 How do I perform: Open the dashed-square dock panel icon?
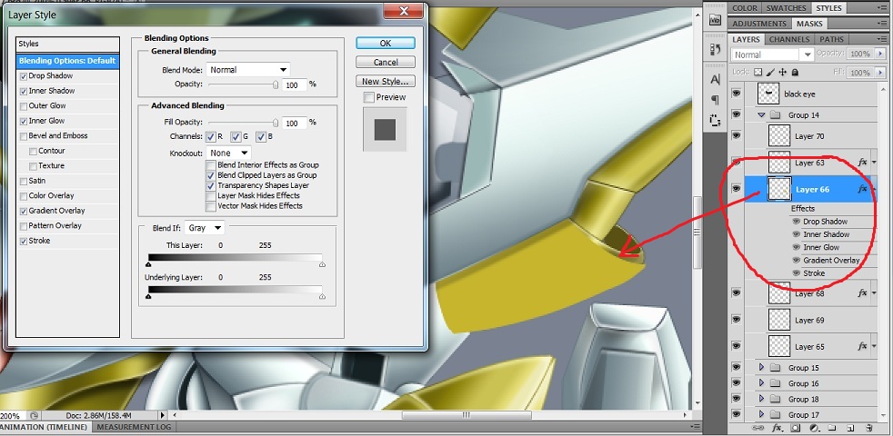(715, 120)
